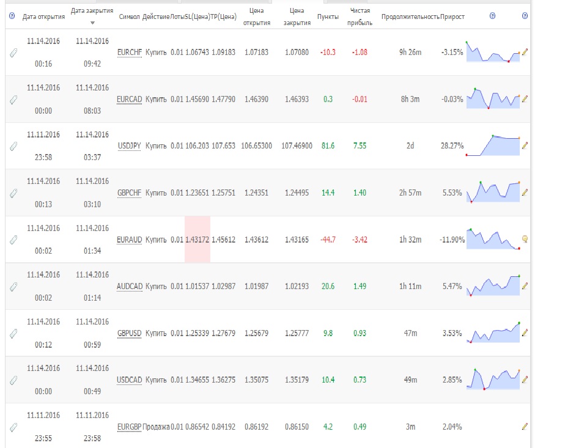Screen dimensions: 587x448
Task: Click the paperclip icon in AUDCAD row
Action: tap(13, 287)
